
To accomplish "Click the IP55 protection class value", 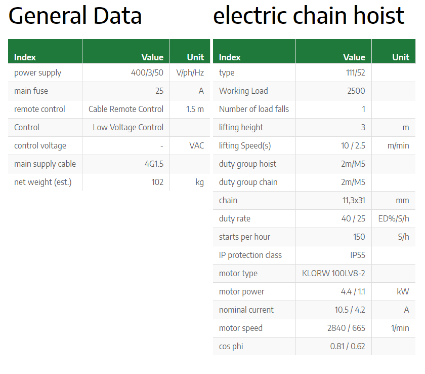I will [x=358, y=255].
